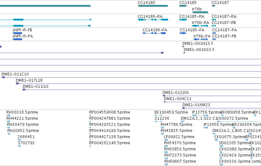Screen dimensions: 261x166
Task: Select EST RH30316.5prime
Action: 22,112
